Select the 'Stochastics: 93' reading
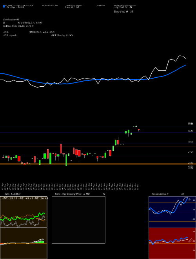The width and height of the screenshot is (196, 259). (12, 20)
